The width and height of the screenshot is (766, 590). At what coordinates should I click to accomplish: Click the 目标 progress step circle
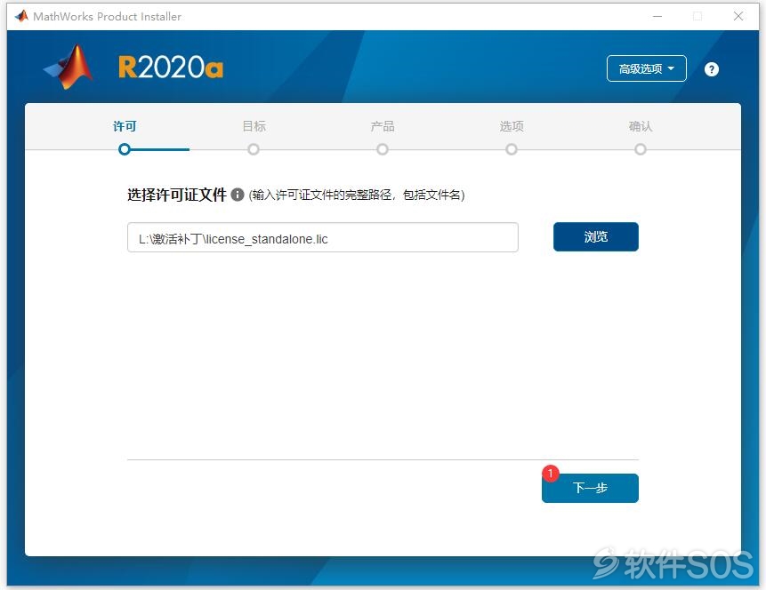pos(253,149)
